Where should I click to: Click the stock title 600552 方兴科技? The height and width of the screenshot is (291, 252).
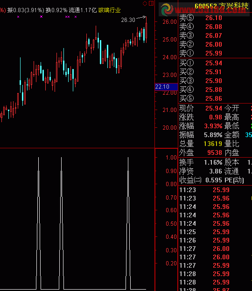click(x=221, y=6)
